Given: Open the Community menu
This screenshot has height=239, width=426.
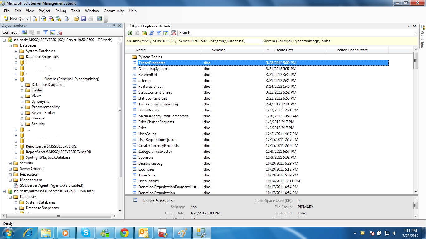Looking at the screenshot, I should point(114,11).
